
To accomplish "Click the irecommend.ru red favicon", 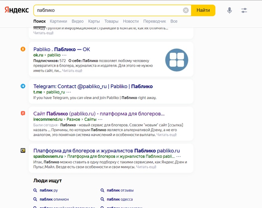I will (x=23, y=113).
